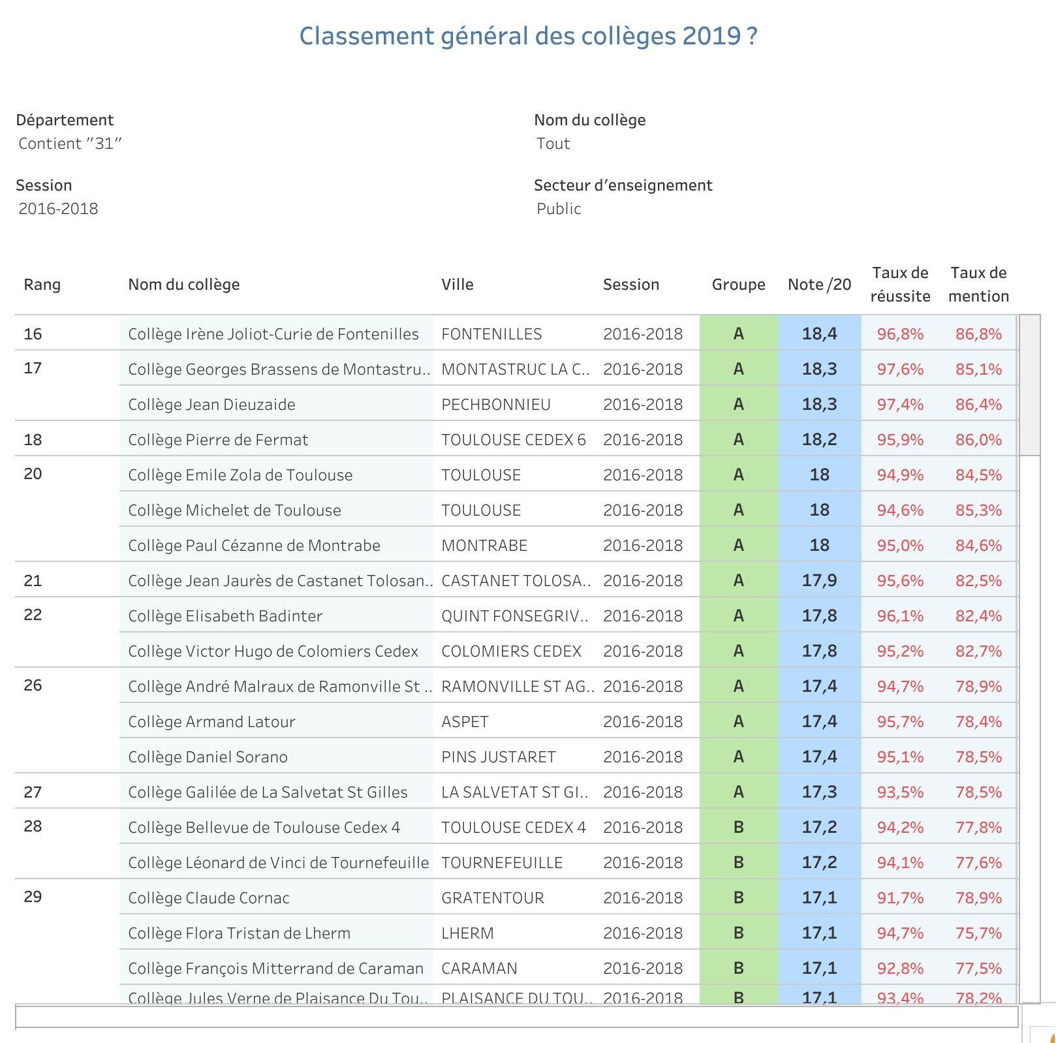Open the Nom du collège Tout filter
Image resolution: width=1056 pixels, height=1043 pixels.
(553, 144)
